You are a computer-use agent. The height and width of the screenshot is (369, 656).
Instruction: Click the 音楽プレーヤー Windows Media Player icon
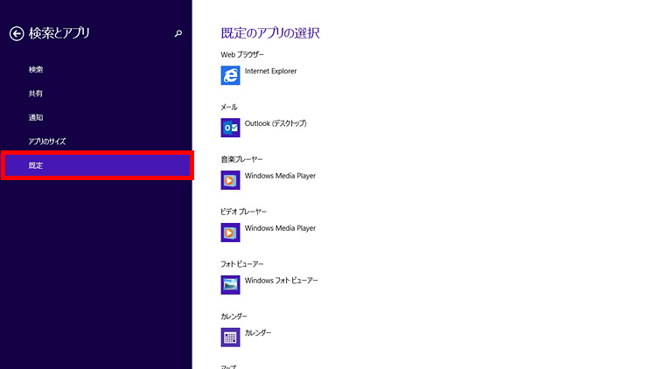tap(231, 180)
